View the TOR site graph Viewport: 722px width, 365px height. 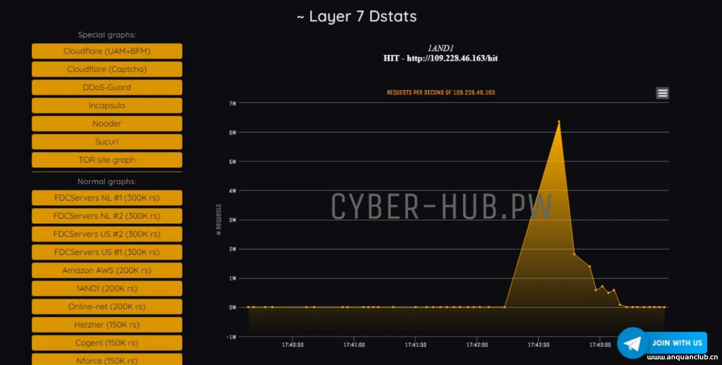(107, 160)
